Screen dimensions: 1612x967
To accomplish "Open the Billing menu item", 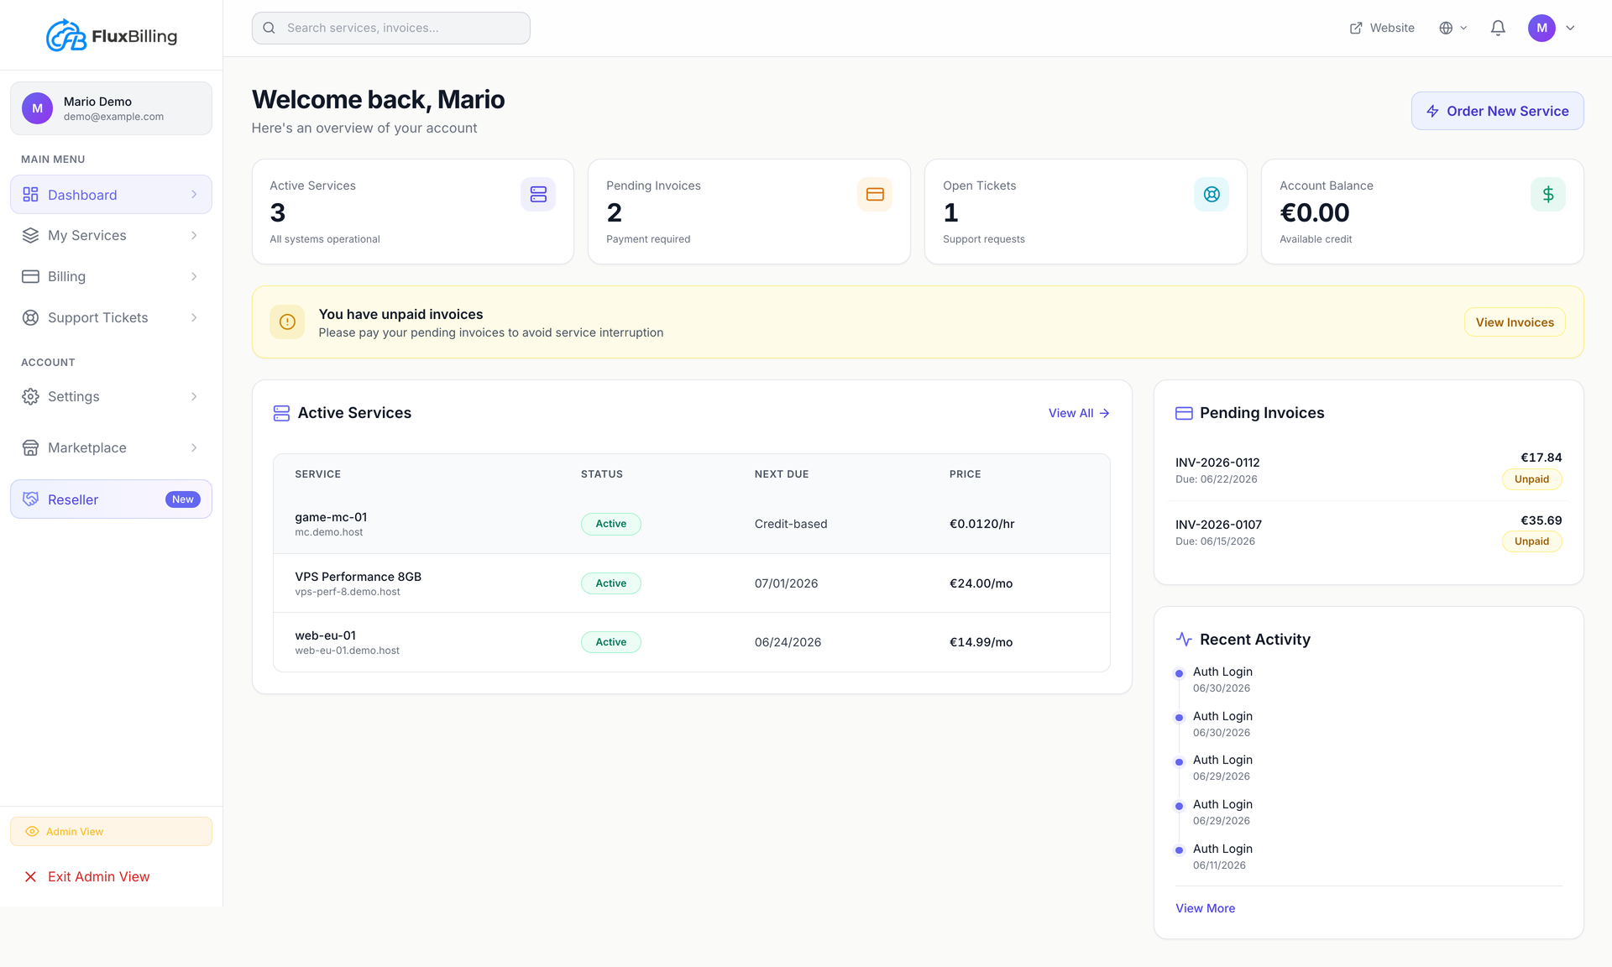I will tap(111, 276).
